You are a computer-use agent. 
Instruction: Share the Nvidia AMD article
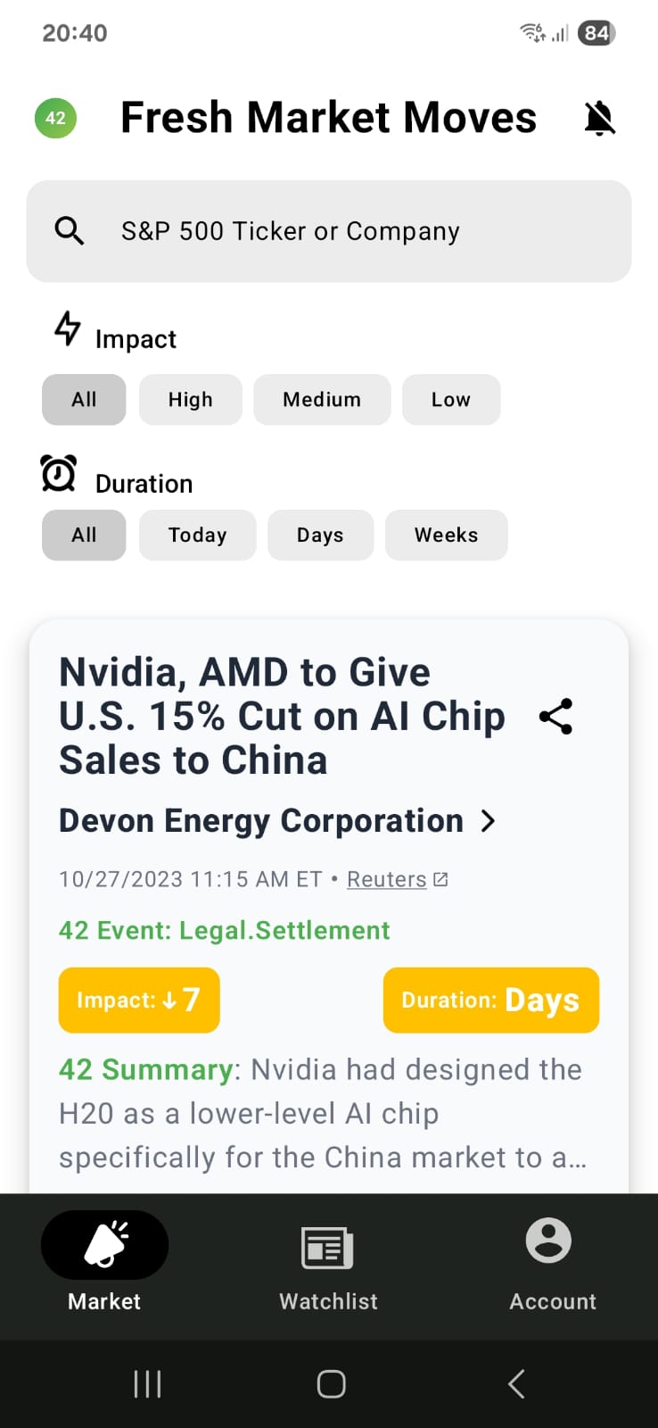(x=555, y=717)
